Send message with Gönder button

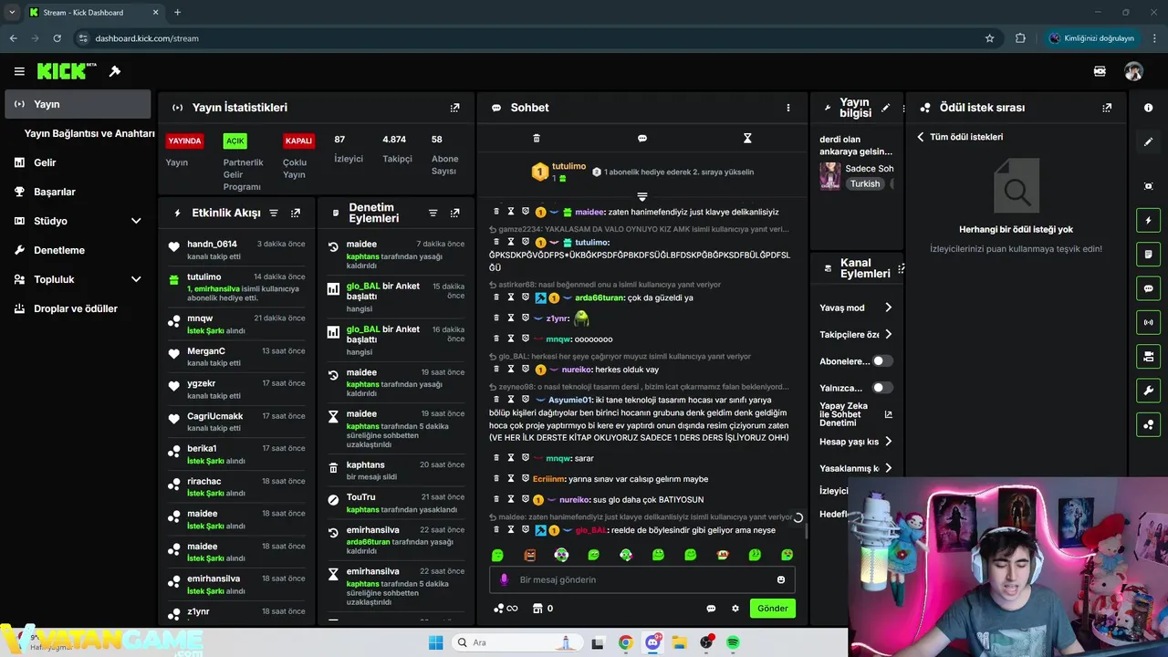[772, 609]
